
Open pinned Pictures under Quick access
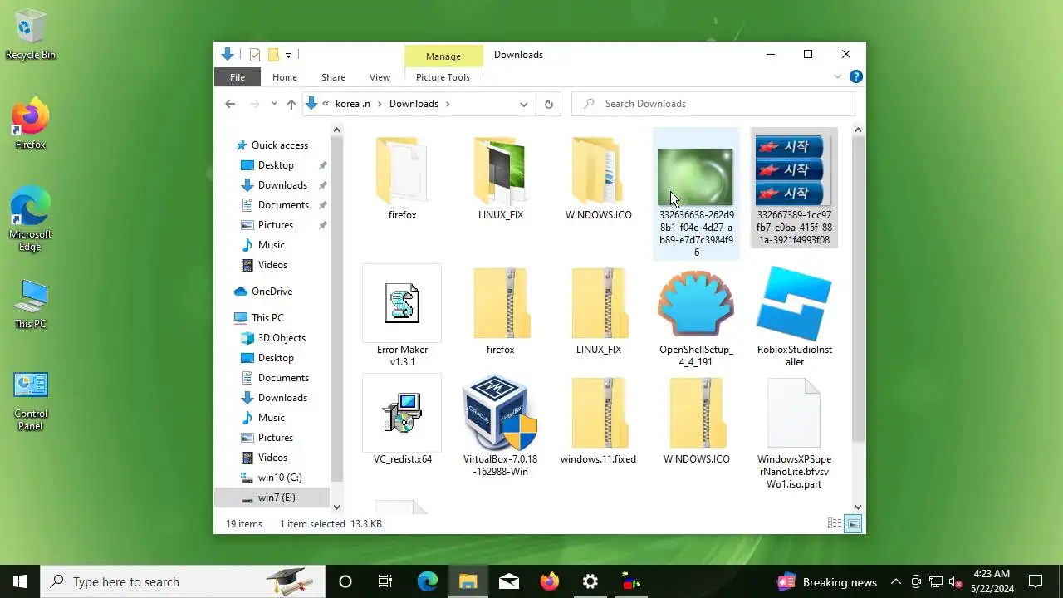click(276, 225)
